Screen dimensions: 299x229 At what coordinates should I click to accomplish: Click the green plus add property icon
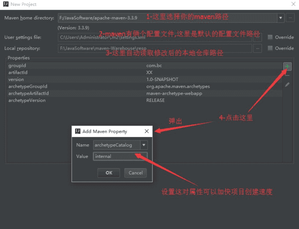tap(287, 67)
